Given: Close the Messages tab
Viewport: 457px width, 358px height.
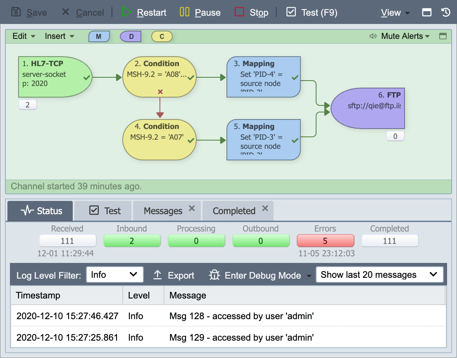Looking at the screenshot, I should (x=191, y=208).
